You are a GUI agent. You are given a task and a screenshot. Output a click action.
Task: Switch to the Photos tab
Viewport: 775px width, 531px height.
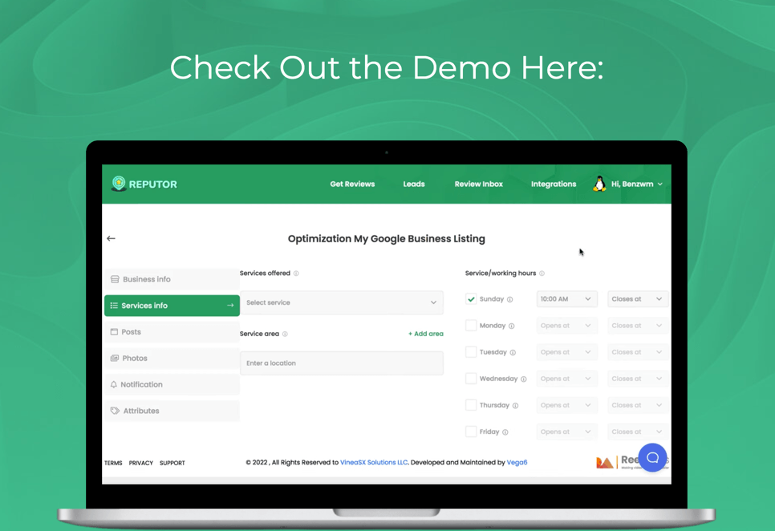pyautogui.click(x=172, y=358)
